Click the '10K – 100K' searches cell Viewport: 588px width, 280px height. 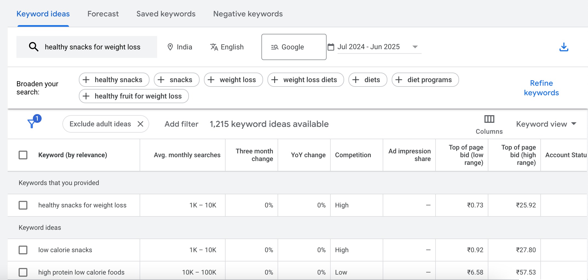199,272
